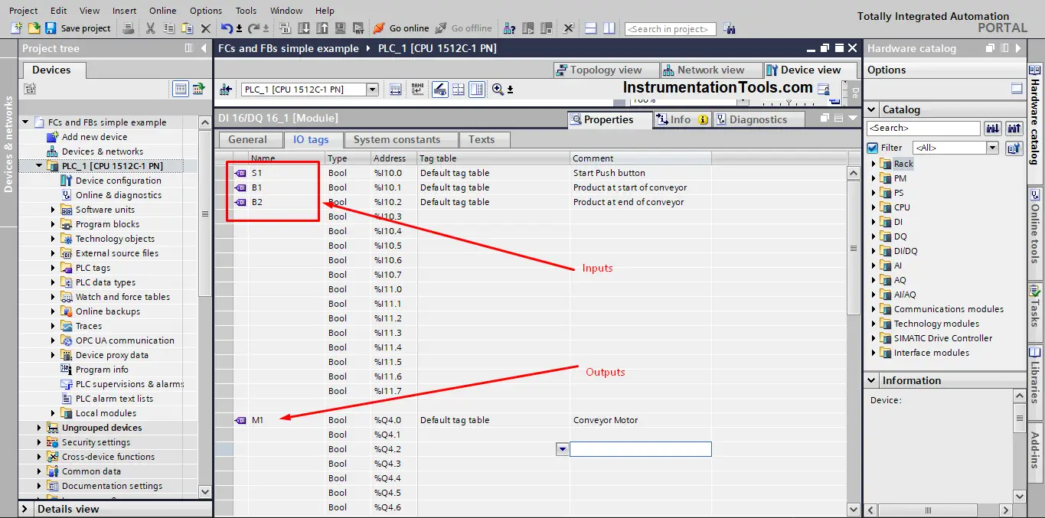The height and width of the screenshot is (518, 1045).
Task: Collapse the Information section
Action: 873,380
